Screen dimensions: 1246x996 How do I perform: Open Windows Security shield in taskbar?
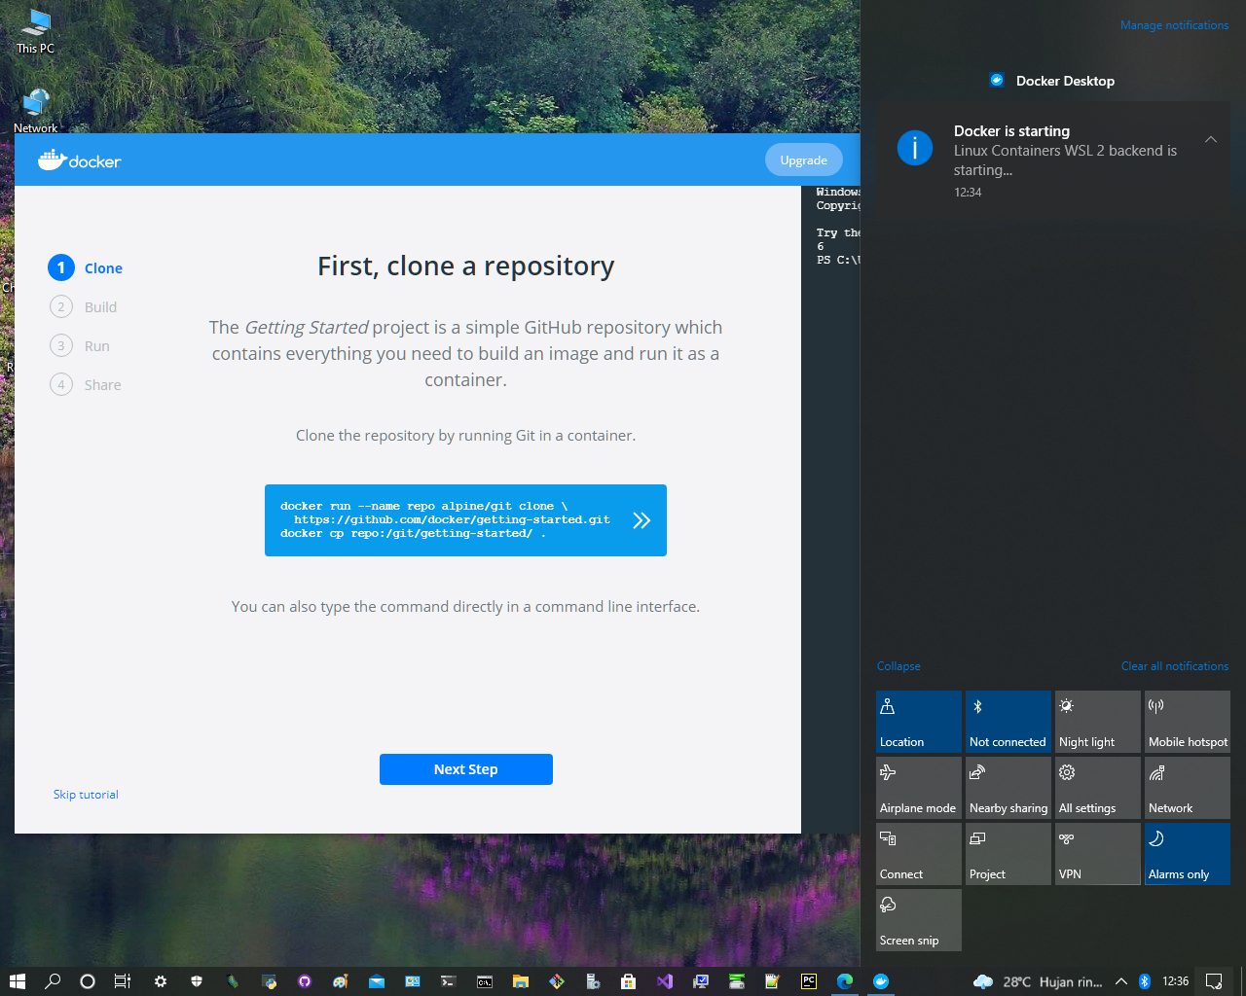197,981
